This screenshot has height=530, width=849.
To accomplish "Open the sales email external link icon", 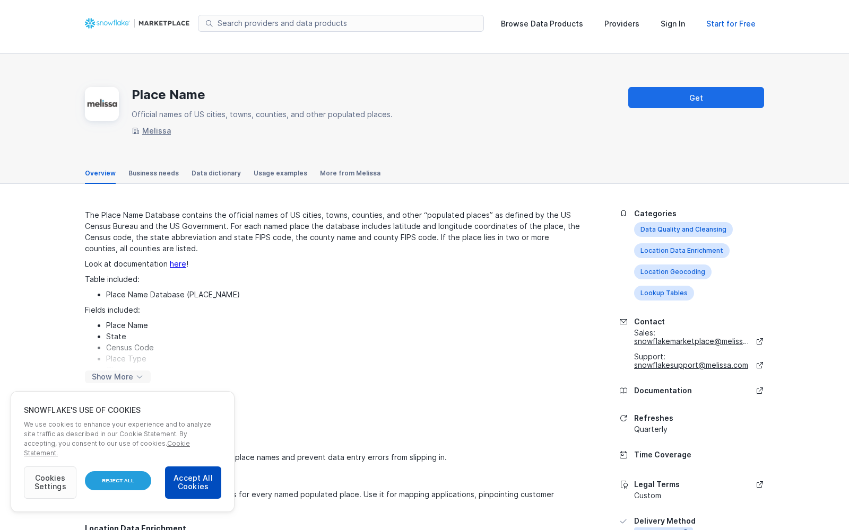I will pyautogui.click(x=760, y=341).
